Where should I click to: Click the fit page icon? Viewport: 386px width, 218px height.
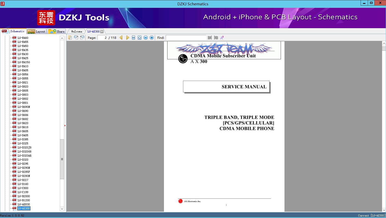click(140, 38)
